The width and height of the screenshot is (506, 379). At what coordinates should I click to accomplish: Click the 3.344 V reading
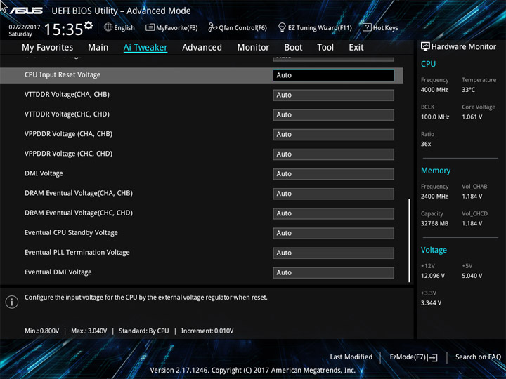tap(431, 303)
